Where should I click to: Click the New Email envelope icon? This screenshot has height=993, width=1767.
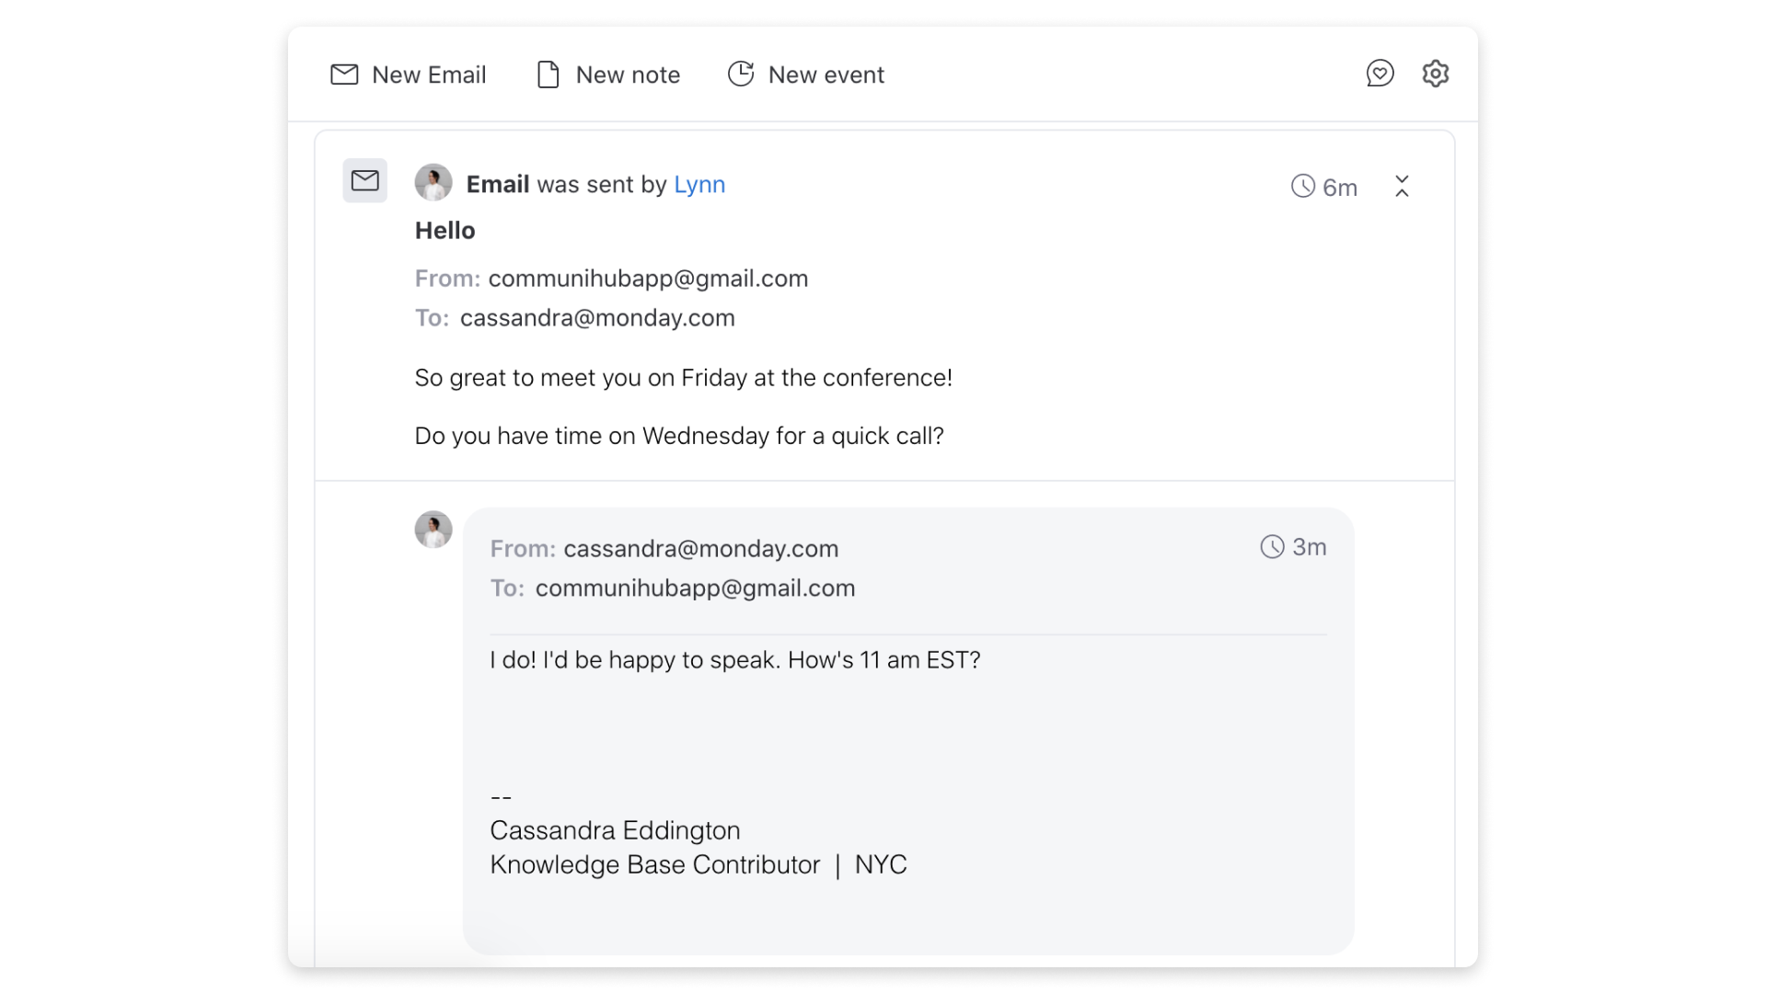tap(344, 74)
